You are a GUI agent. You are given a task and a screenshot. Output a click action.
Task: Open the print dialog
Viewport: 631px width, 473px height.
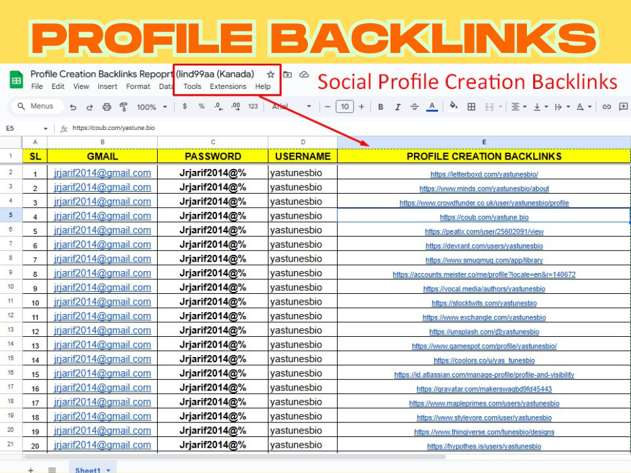(106, 106)
